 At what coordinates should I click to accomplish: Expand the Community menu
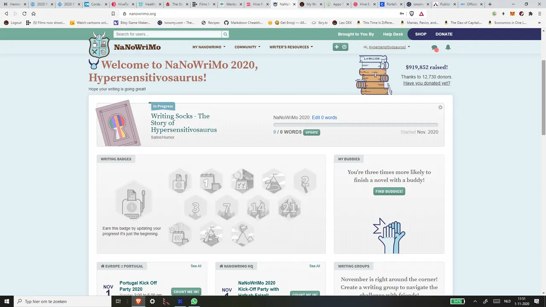pyautogui.click(x=247, y=47)
